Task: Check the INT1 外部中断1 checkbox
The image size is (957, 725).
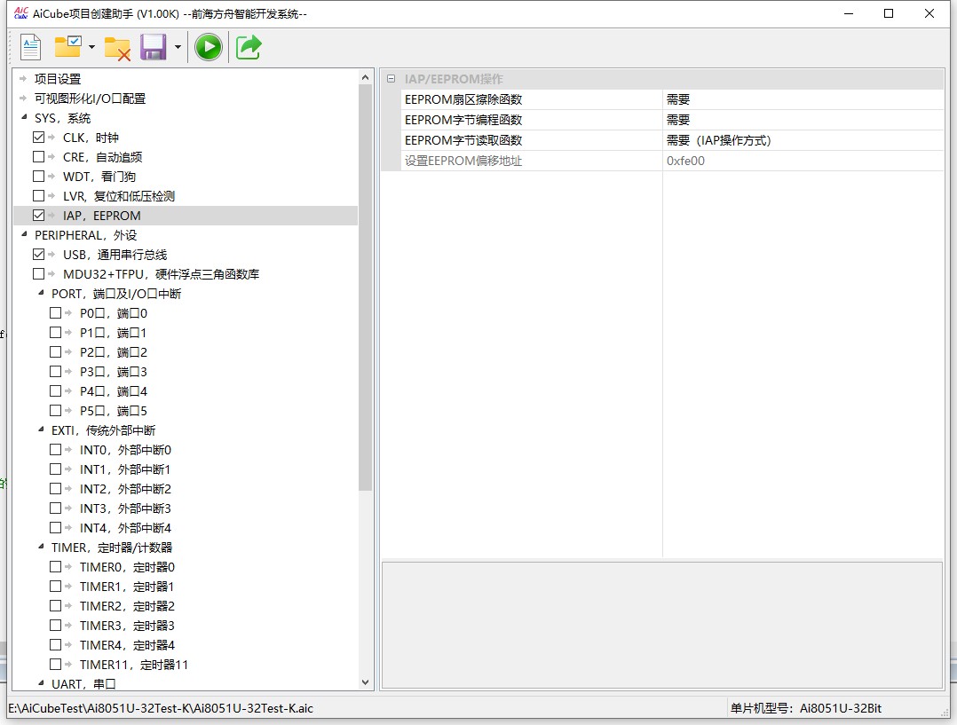Action: click(56, 469)
